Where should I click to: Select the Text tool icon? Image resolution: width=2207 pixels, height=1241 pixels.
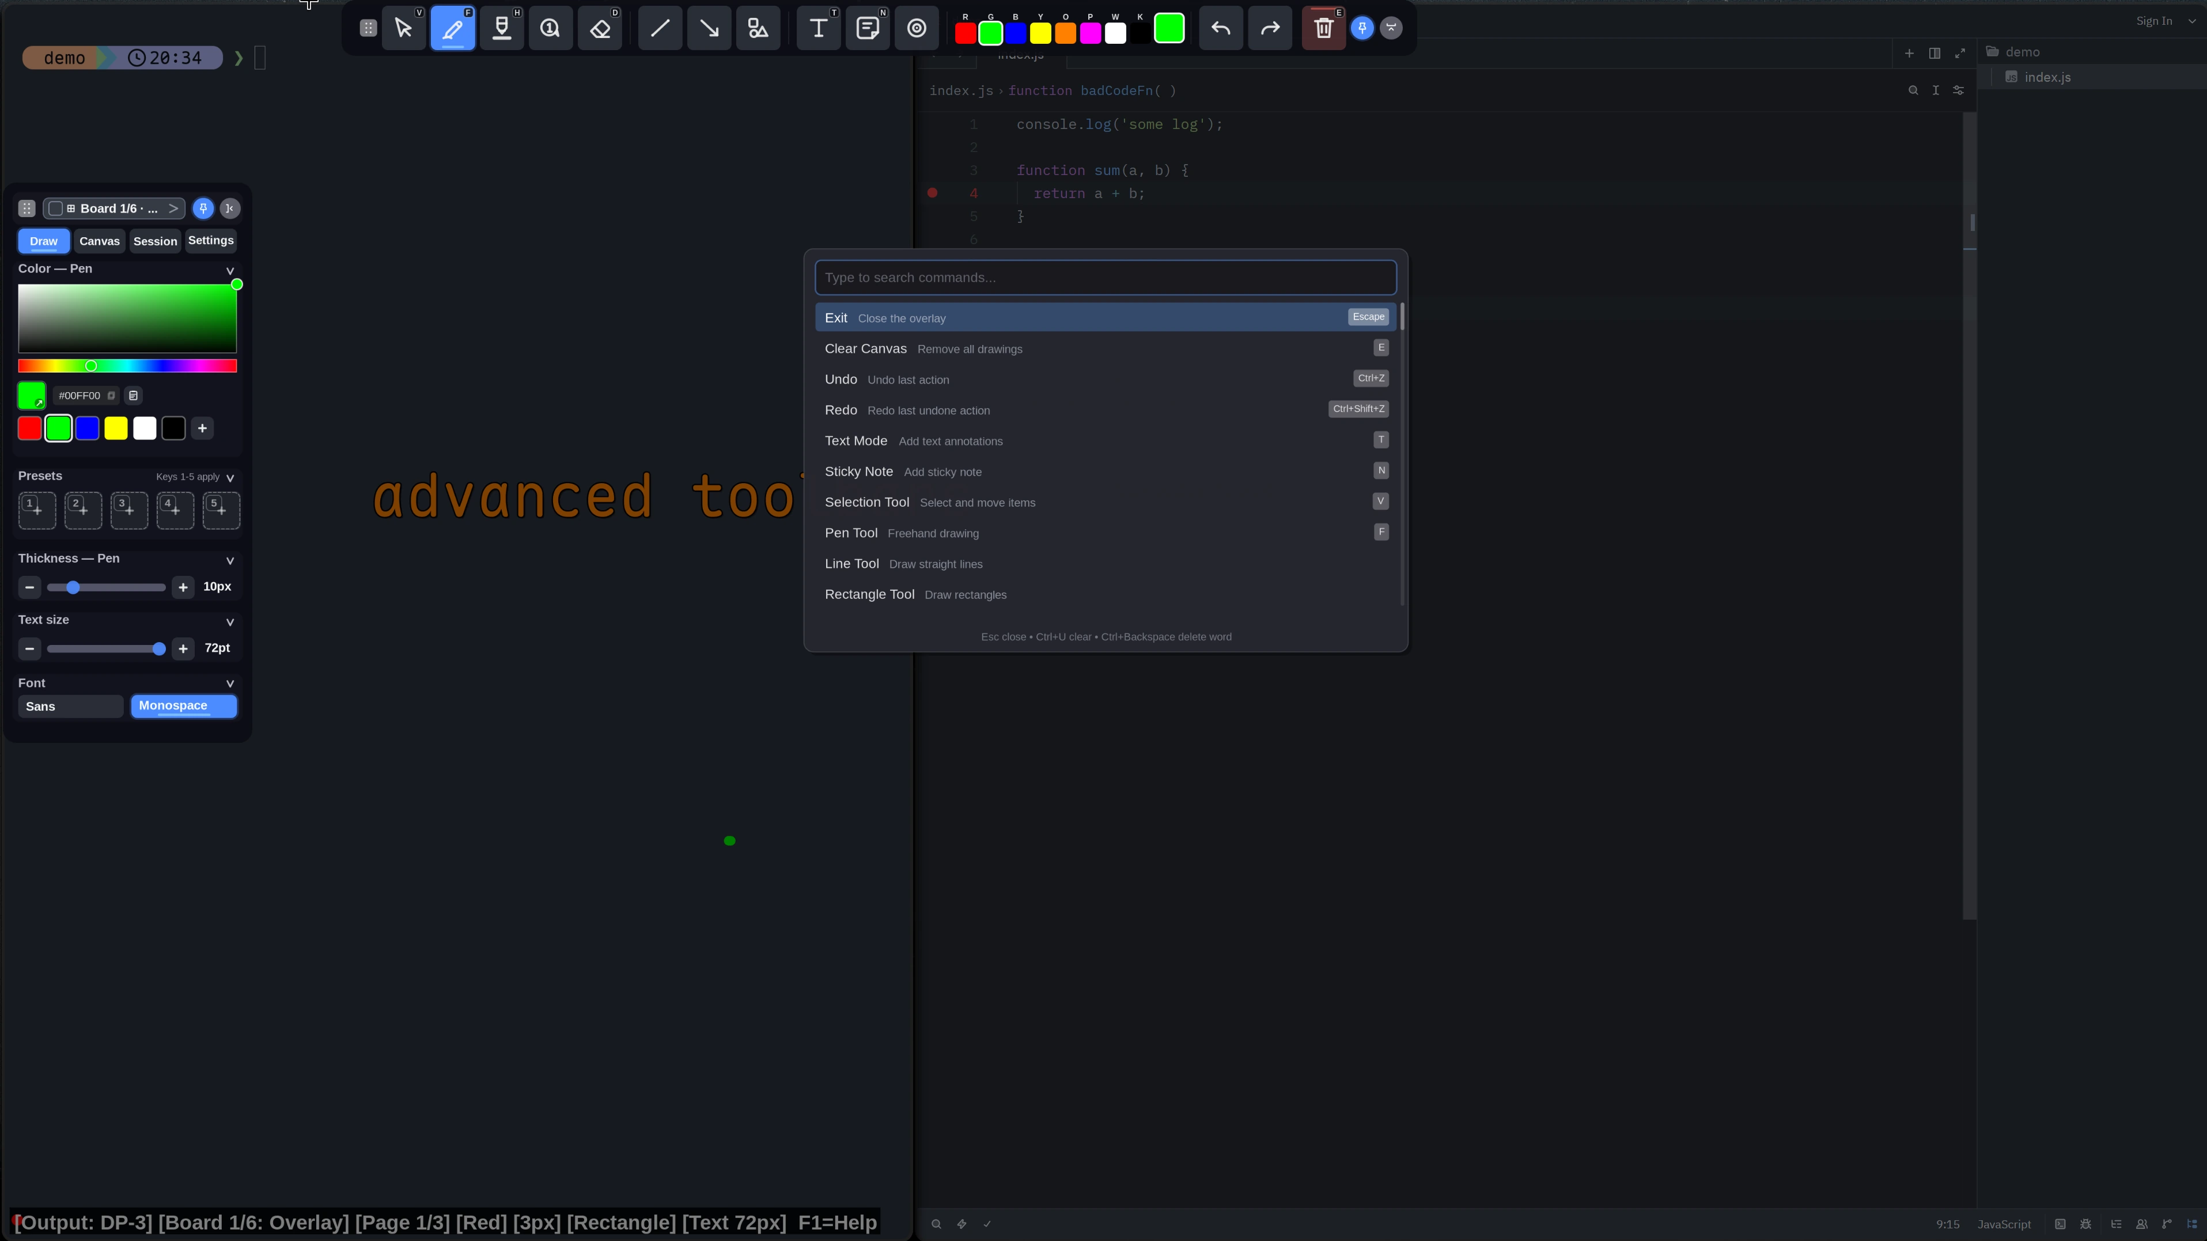point(818,29)
